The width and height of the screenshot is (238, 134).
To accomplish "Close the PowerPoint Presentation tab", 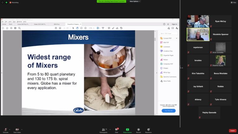I will [x=81, y=24].
